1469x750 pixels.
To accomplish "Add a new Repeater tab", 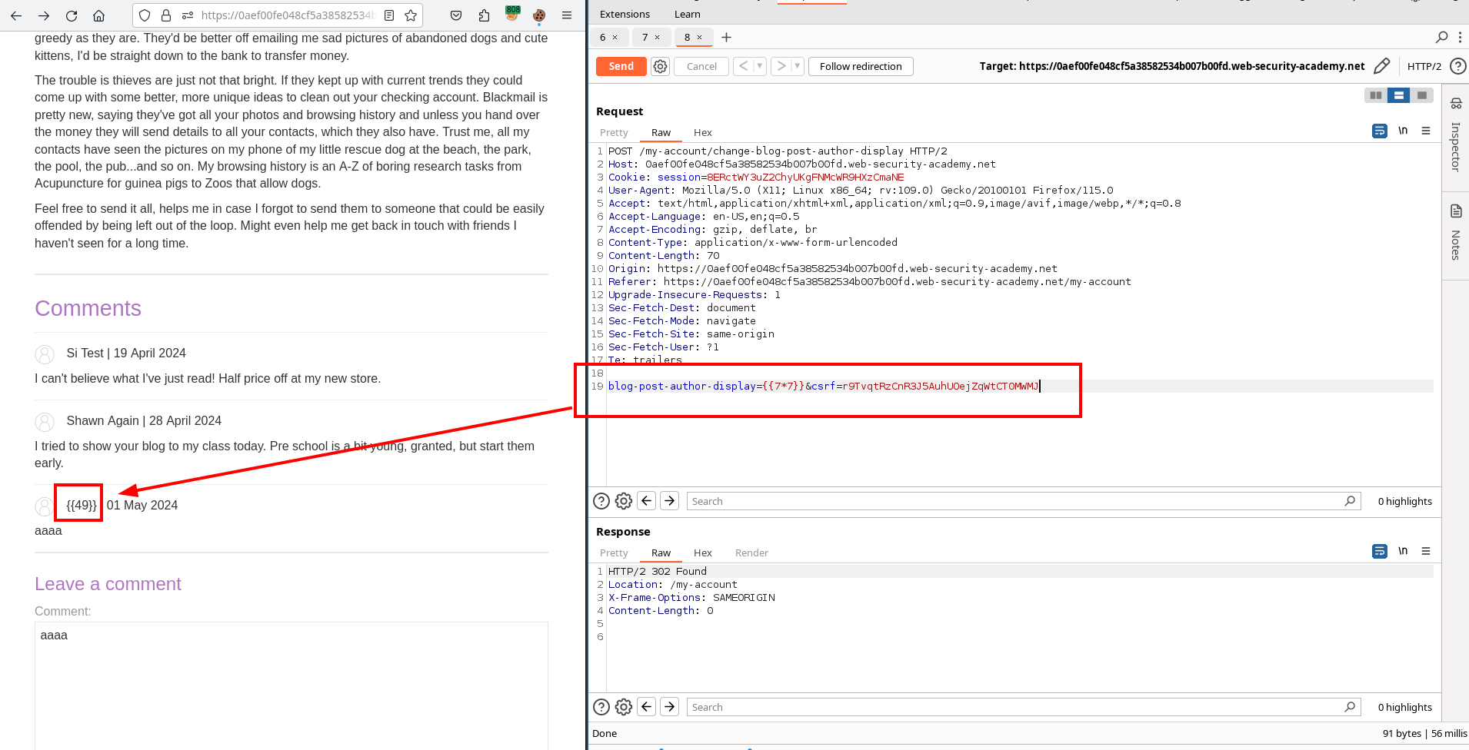I will pos(727,37).
